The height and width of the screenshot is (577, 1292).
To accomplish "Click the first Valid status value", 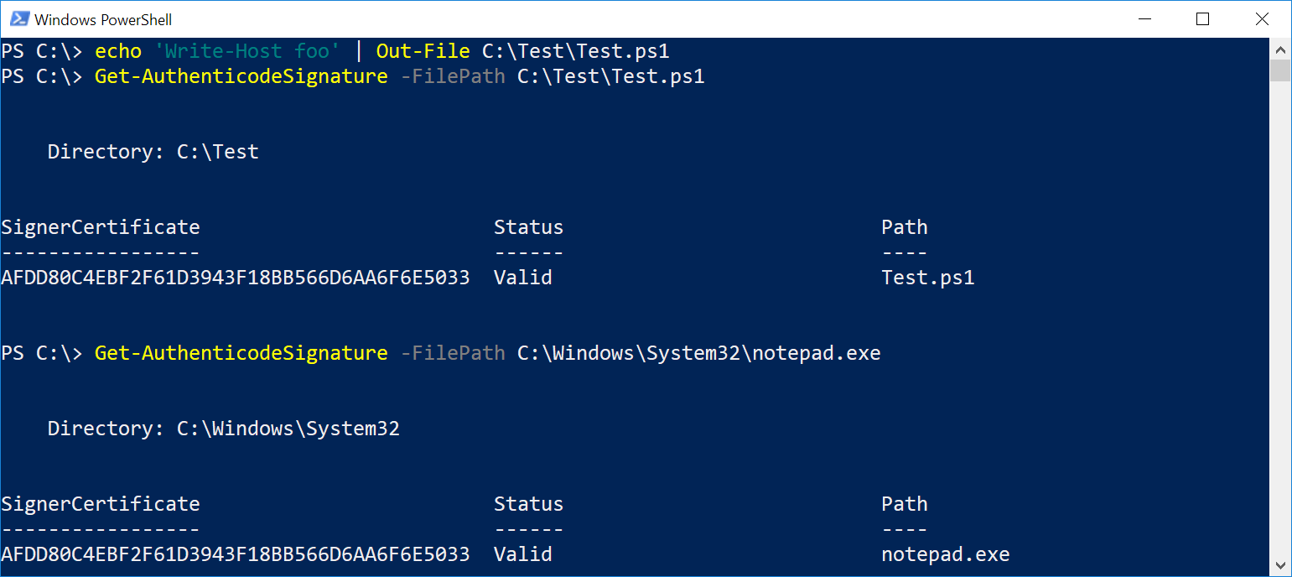I will 522,278.
